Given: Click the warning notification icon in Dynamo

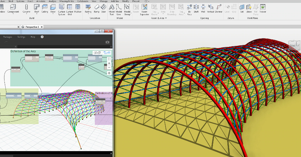Looking at the screenshot, I should [42, 37].
